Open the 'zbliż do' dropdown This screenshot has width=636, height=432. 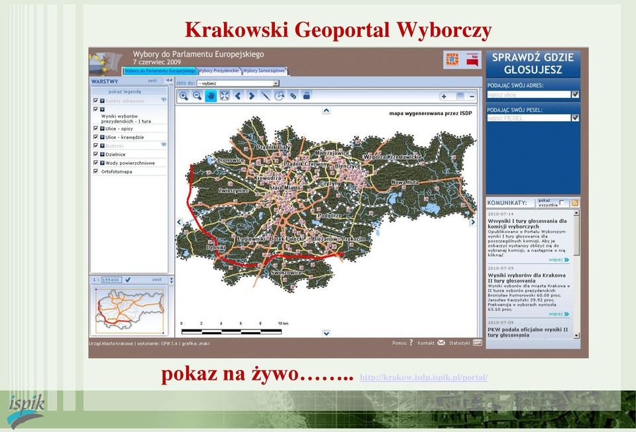238,83
